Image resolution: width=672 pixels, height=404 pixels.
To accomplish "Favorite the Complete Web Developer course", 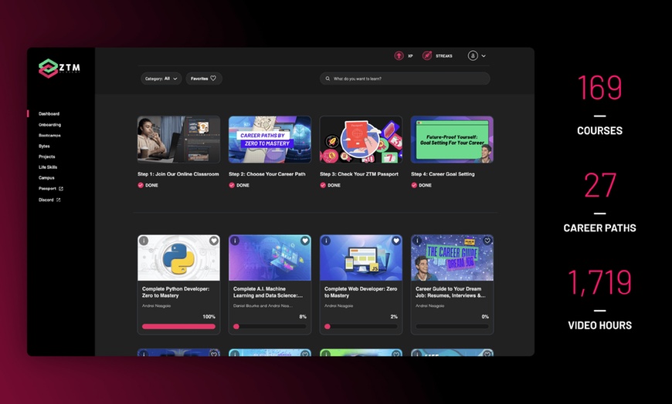I will 396,241.
